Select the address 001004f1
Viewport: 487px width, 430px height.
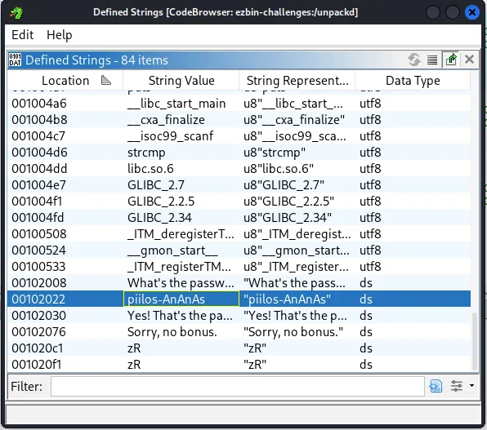coord(37,202)
